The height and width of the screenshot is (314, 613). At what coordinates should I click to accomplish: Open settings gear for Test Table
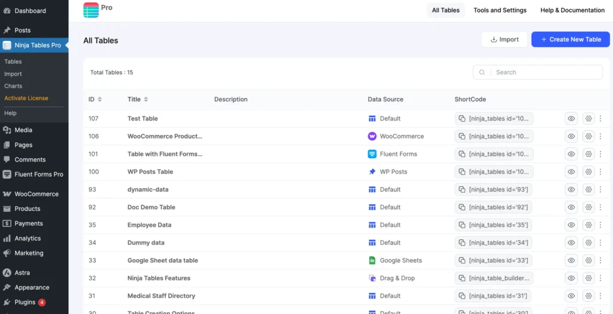[588, 119]
